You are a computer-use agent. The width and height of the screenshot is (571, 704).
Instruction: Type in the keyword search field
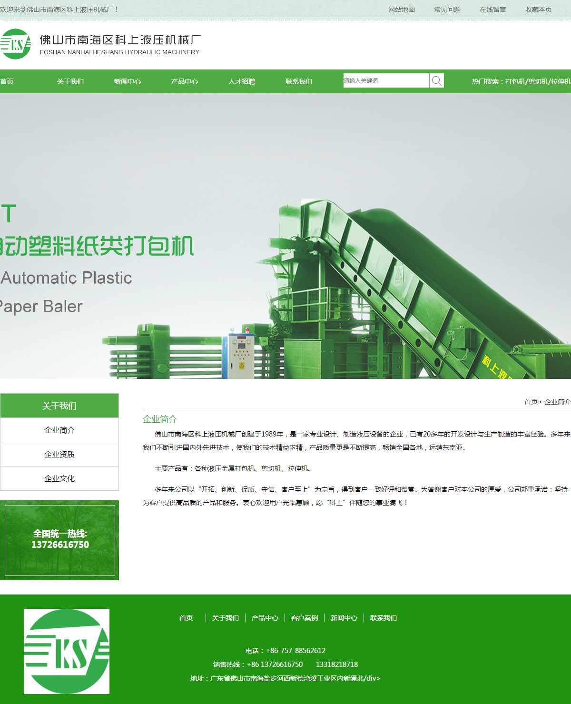pyautogui.click(x=386, y=80)
